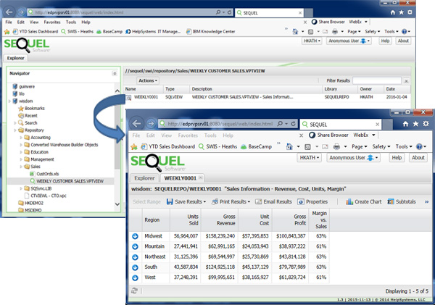The height and width of the screenshot is (305, 435).
Task: Click the forward arrow in front browser
Action: click(x=151, y=123)
